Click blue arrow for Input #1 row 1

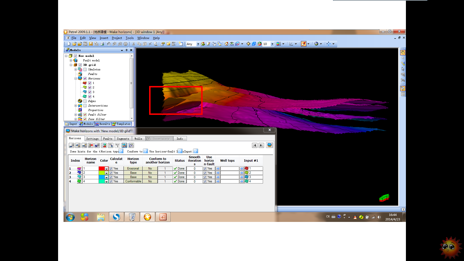click(242, 169)
